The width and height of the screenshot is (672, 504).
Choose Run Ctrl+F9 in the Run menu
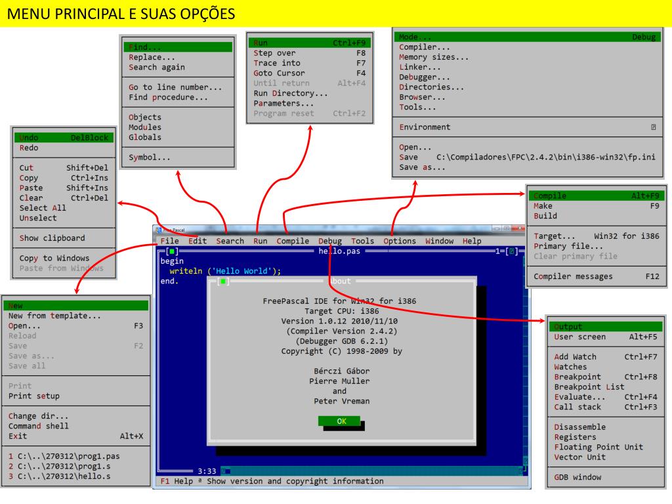(x=310, y=43)
